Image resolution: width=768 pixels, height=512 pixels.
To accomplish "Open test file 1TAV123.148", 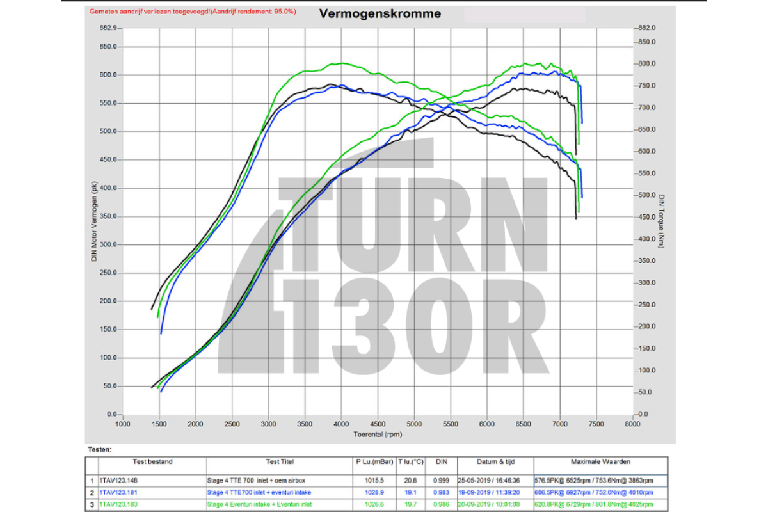I will coord(118,479).
